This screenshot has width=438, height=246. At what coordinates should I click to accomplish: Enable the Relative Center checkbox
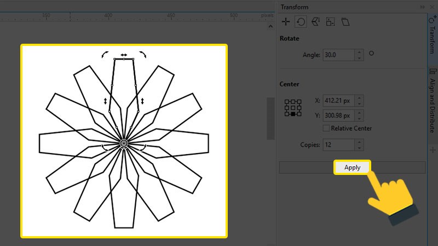[x=326, y=128]
